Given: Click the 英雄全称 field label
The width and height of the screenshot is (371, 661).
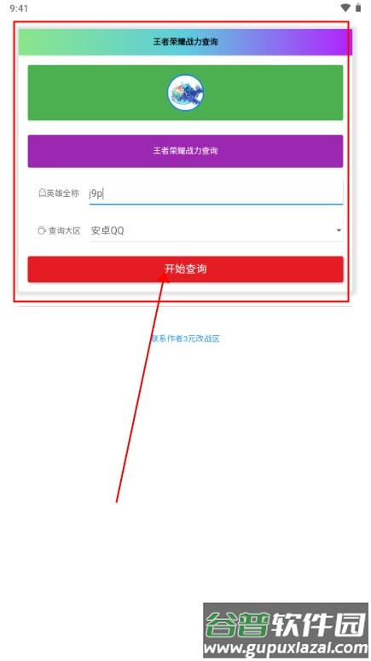Looking at the screenshot, I should [63, 193].
